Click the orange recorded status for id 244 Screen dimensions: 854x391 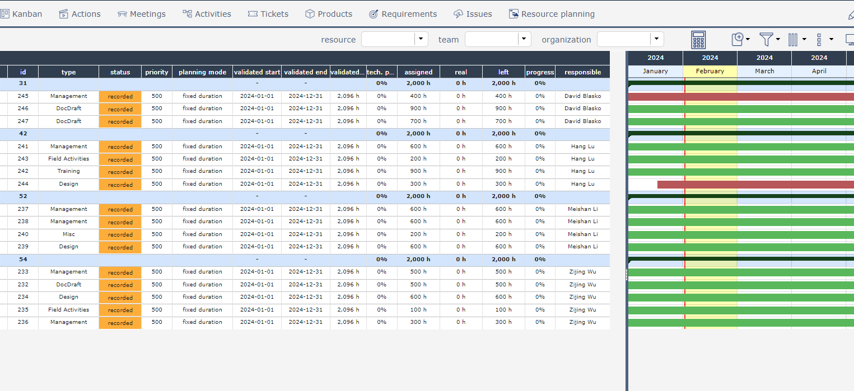120,185
